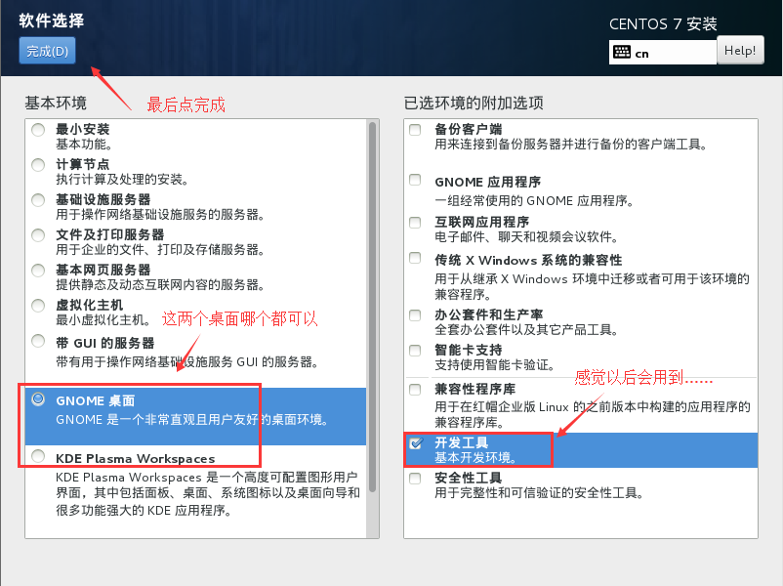Click the 完成(D) done button
The height and width of the screenshot is (586, 783).
[x=48, y=51]
